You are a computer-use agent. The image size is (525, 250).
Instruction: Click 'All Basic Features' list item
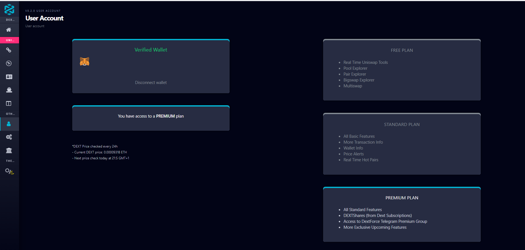[x=359, y=136]
